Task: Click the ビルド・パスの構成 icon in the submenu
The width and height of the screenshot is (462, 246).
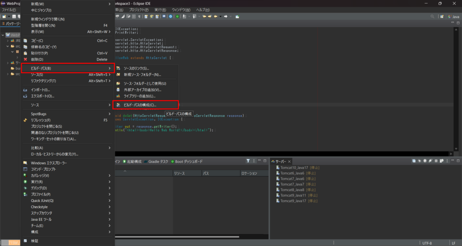Action: tap(118, 105)
